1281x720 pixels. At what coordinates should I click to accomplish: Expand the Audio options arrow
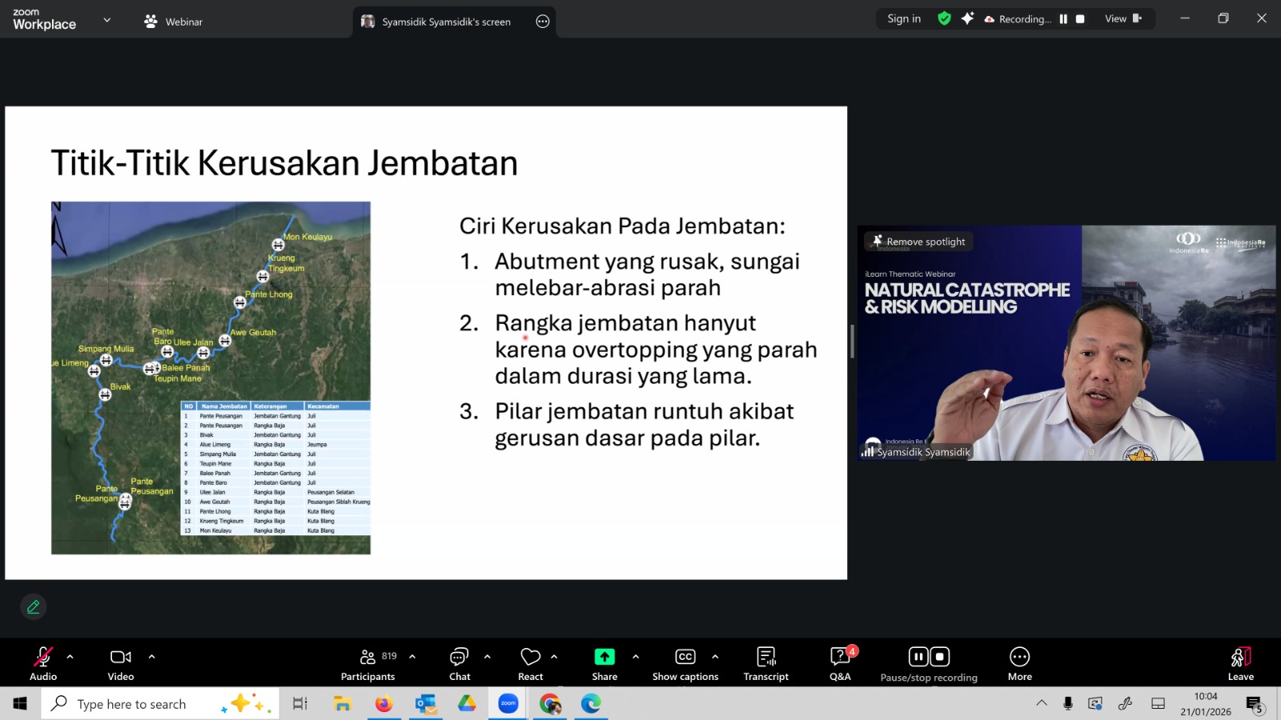coord(70,657)
